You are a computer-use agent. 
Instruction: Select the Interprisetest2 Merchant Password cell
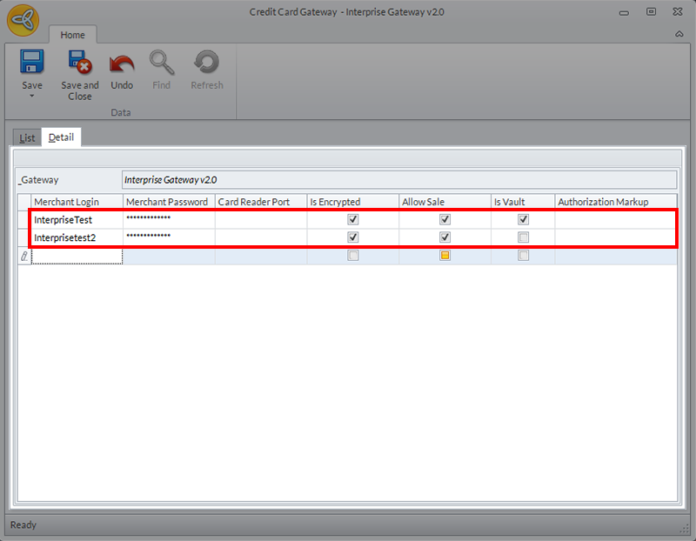tap(169, 237)
